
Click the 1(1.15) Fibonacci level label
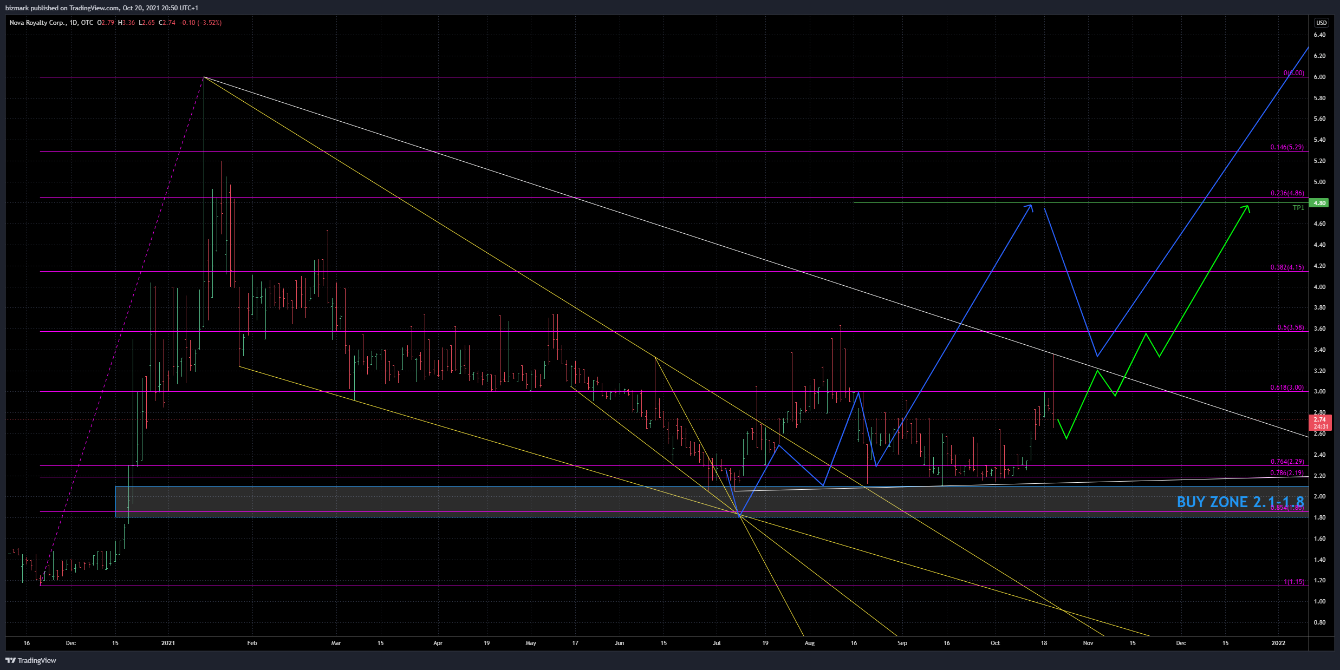click(1294, 582)
